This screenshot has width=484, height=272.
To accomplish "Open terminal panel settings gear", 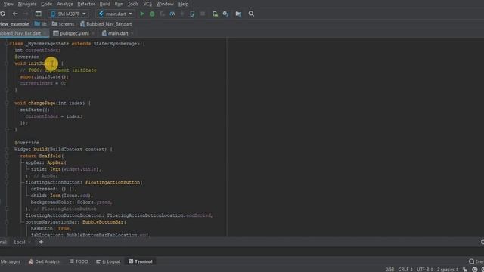I will pos(482,242).
